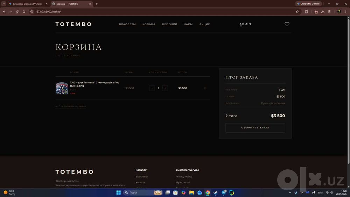Open the КОЛЬЦА menu category
This screenshot has height=197, width=350.
click(149, 24)
